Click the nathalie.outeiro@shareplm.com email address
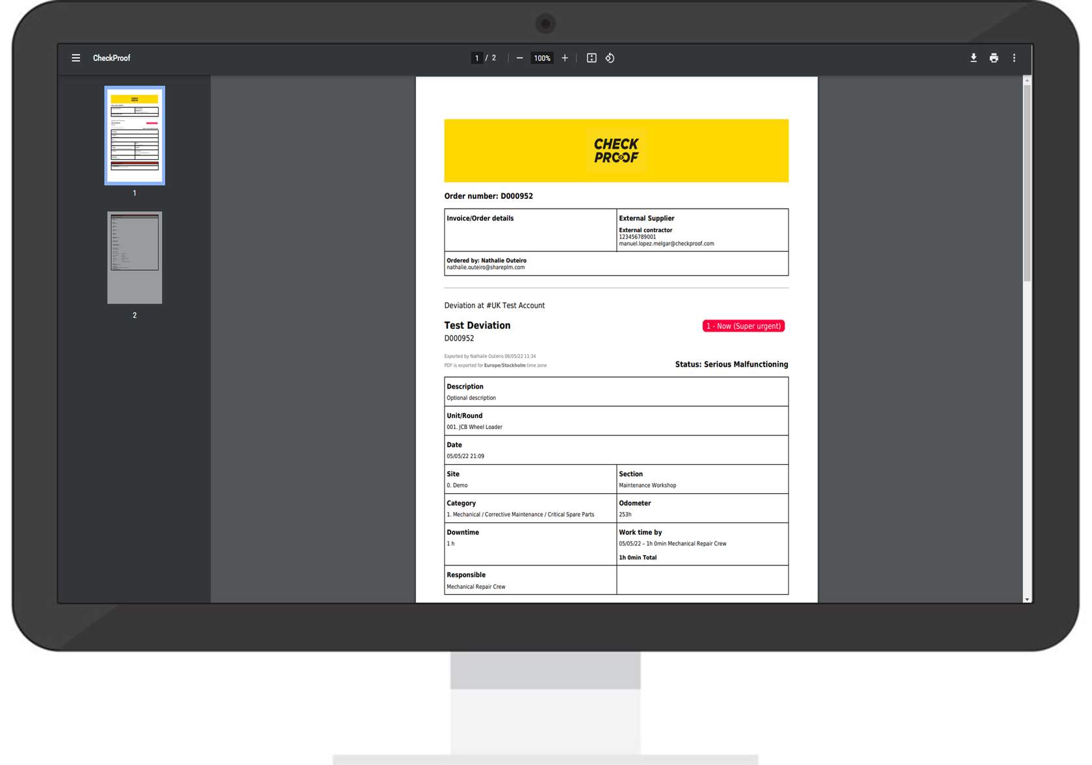Image resolution: width=1092 pixels, height=765 pixels. [x=486, y=267]
